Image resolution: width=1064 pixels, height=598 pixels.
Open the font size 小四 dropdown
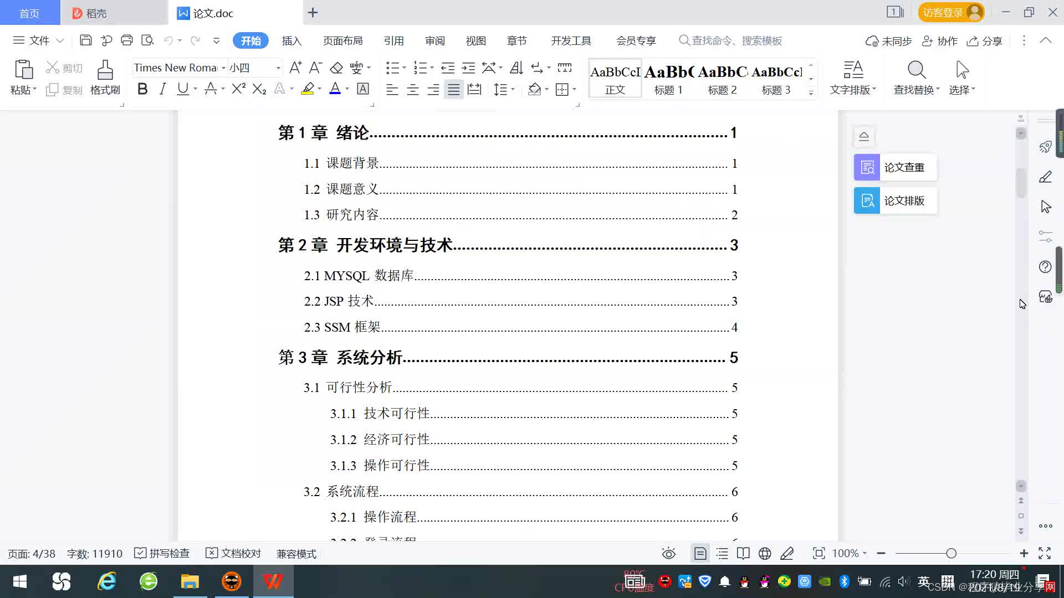point(278,68)
